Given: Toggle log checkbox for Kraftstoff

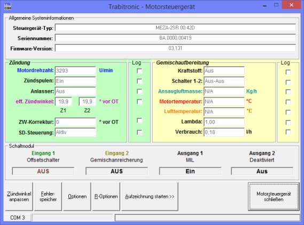Looking at the screenshot, I should point(288,72).
